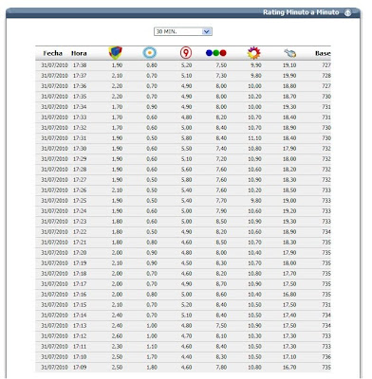Select the 17:35 time cell
The height and width of the screenshot is (379, 372).
tap(80, 97)
